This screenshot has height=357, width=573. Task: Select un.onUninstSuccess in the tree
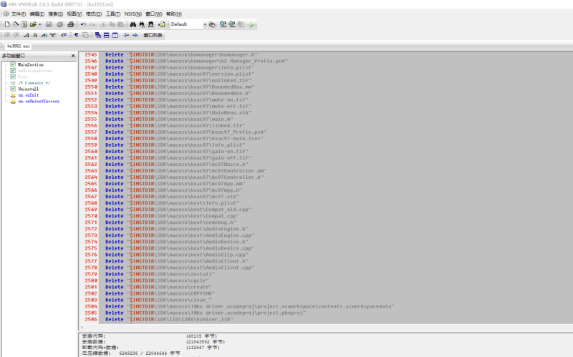(39, 101)
